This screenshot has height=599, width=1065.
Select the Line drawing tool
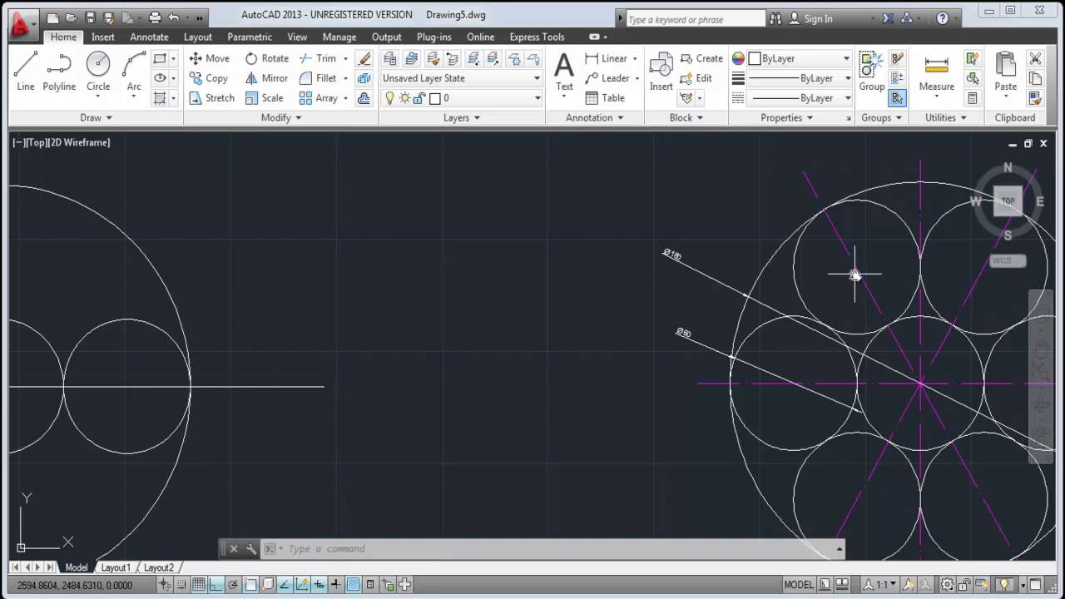coord(25,71)
